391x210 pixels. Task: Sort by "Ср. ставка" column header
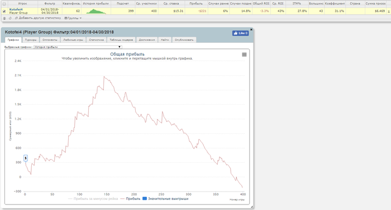(x=171, y=4)
